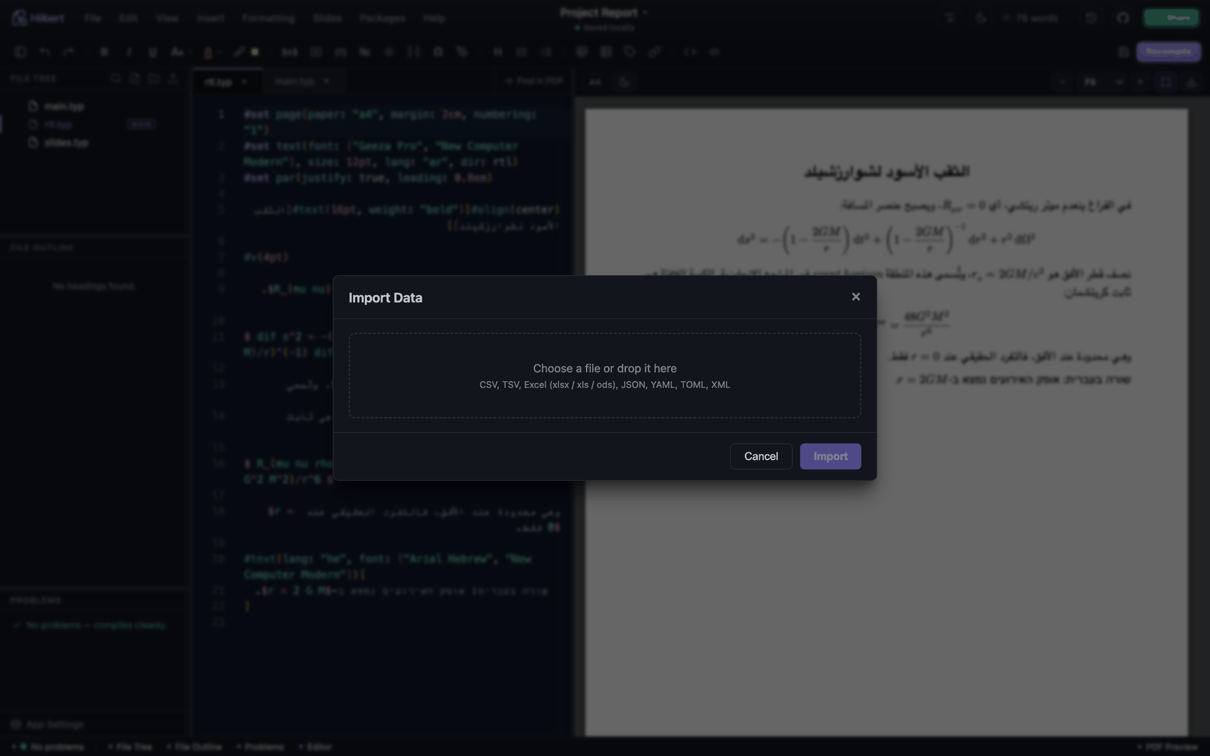Toggle underline formatting
The image size is (1210, 756).
pyautogui.click(x=152, y=52)
